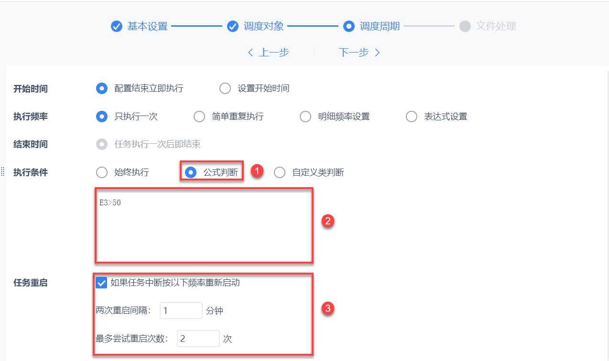Click the 调度周期 current step circle icon
This screenshot has width=609, height=361.
pyautogui.click(x=349, y=26)
